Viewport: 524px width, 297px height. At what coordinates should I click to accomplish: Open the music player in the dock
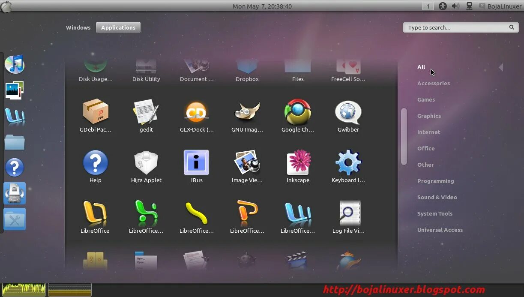click(15, 64)
